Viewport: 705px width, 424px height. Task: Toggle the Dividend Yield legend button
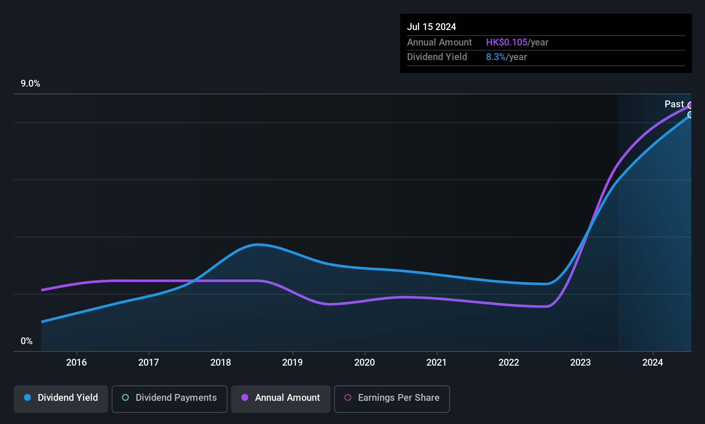(x=61, y=399)
